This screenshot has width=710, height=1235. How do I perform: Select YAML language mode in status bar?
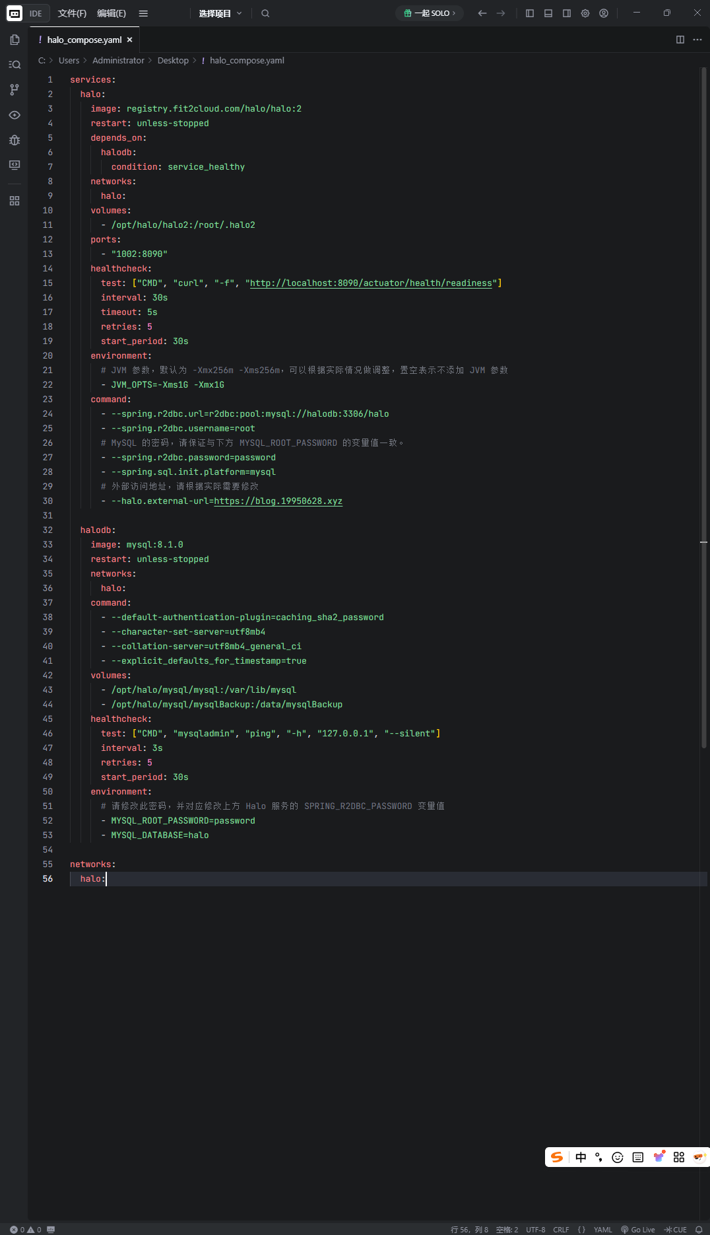coord(602,1230)
